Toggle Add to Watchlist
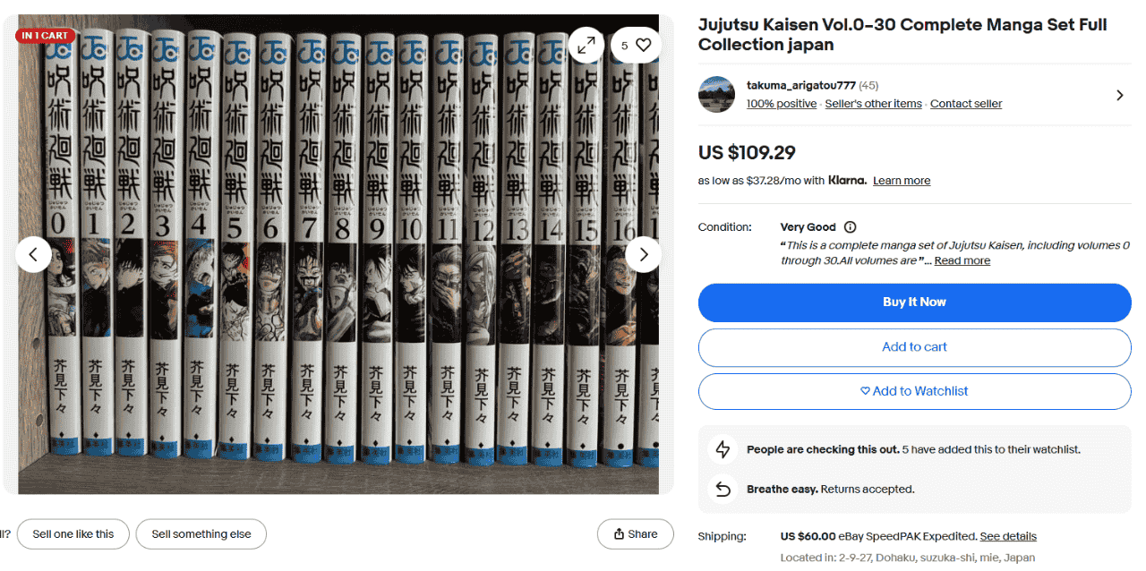The width and height of the screenshot is (1146, 571). pyautogui.click(x=914, y=391)
